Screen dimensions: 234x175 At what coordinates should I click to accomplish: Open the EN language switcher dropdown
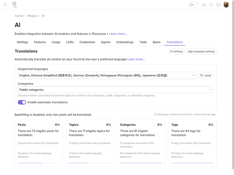point(193,5)
